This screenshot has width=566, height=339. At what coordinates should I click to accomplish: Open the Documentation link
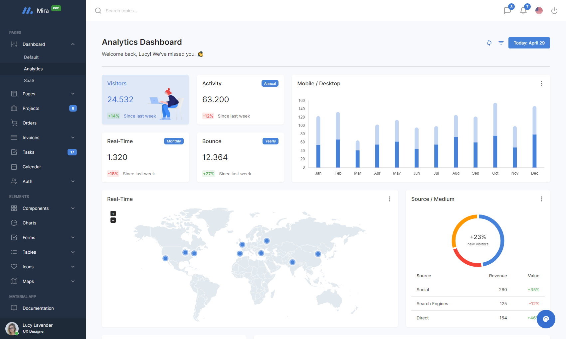(38, 308)
